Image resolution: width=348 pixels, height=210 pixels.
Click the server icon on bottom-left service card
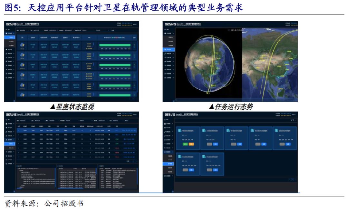pos(179,157)
